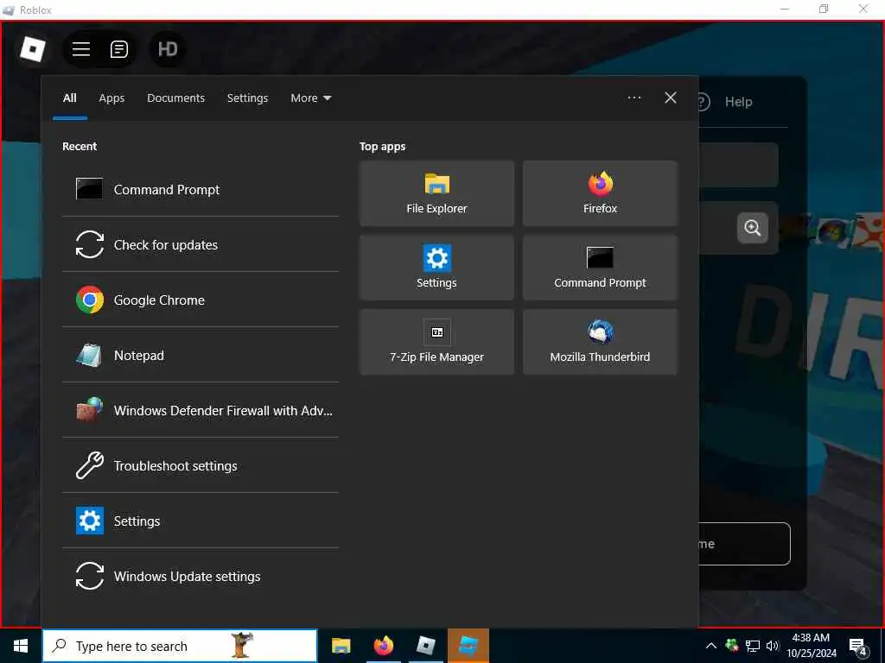Launch Firefox from Top apps
Image resolution: width=885 pixels, height=663 pixels.
pos(600,193)
